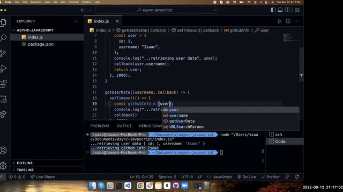Open the Run and Debug view
Screen dimensions: 343x192
(3, 68)
